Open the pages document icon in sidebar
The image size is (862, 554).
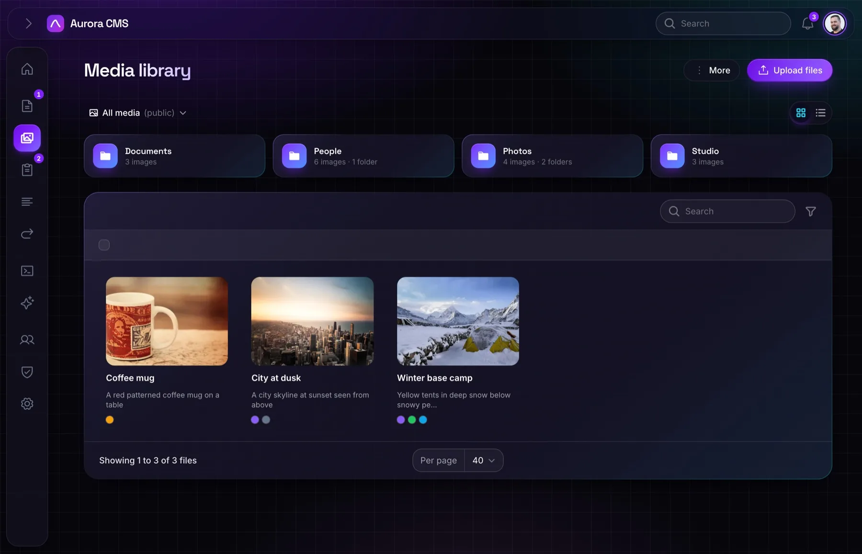click(27, 106)
